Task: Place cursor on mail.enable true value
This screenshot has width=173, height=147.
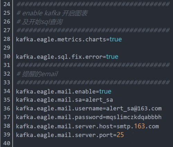Action: click(x=105, y=92)
